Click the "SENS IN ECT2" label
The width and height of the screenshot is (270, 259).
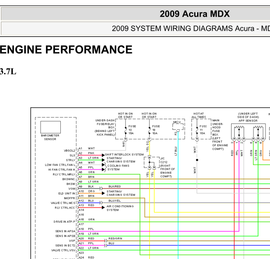coord(65,246)
